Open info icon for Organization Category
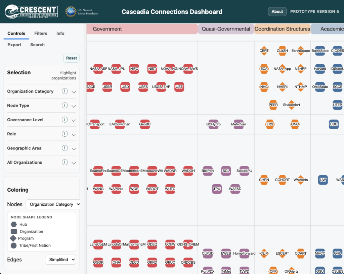The height and width of the screenshot is (274, 344). pos(64,91)
